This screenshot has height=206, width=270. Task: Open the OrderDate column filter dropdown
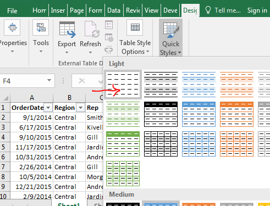tap(48, 108)
